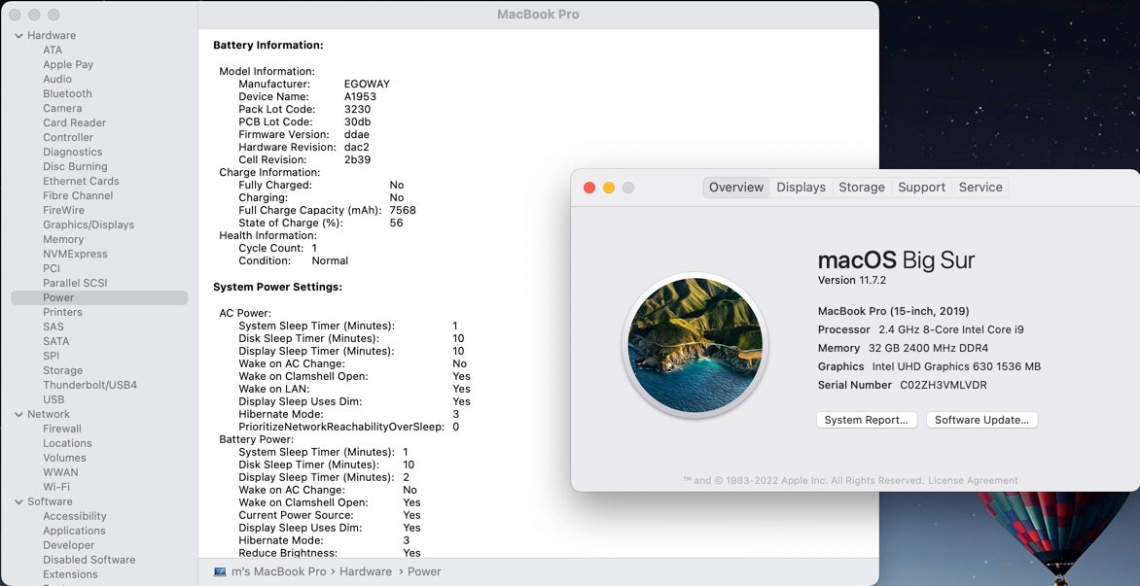Collapse the Software section in sidebar
The image size is (1140, 586).
18,501
